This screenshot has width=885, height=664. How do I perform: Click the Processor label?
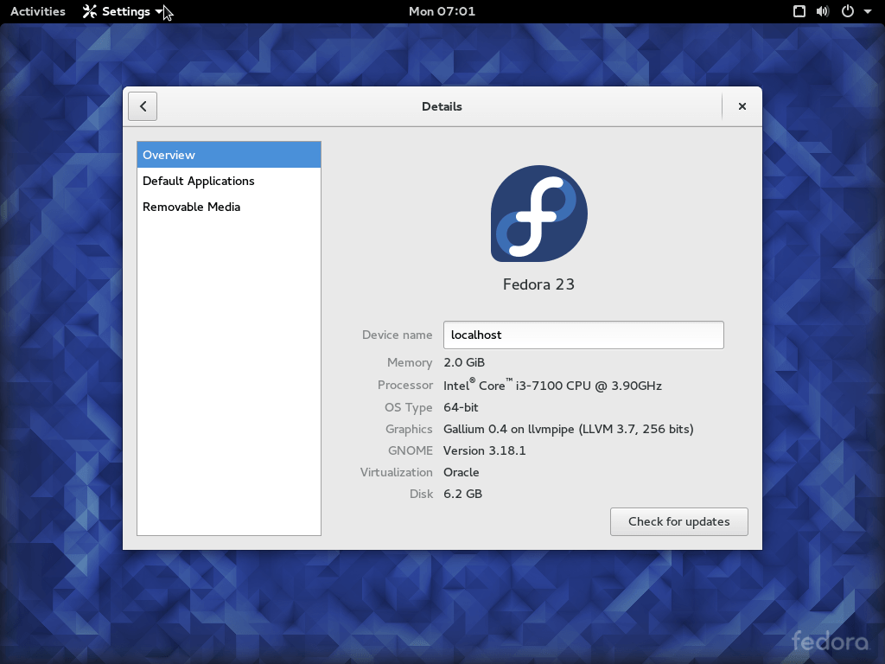coord(405,385)
